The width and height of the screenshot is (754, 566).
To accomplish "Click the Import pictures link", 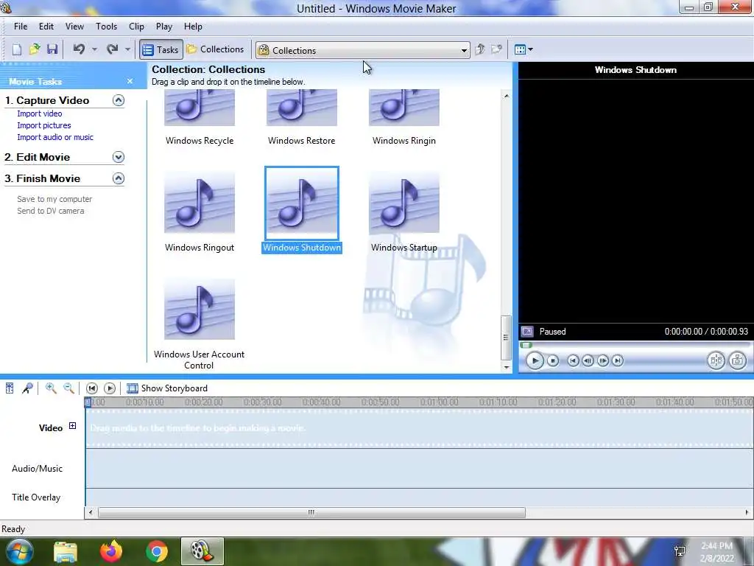I will pos(43,125).
